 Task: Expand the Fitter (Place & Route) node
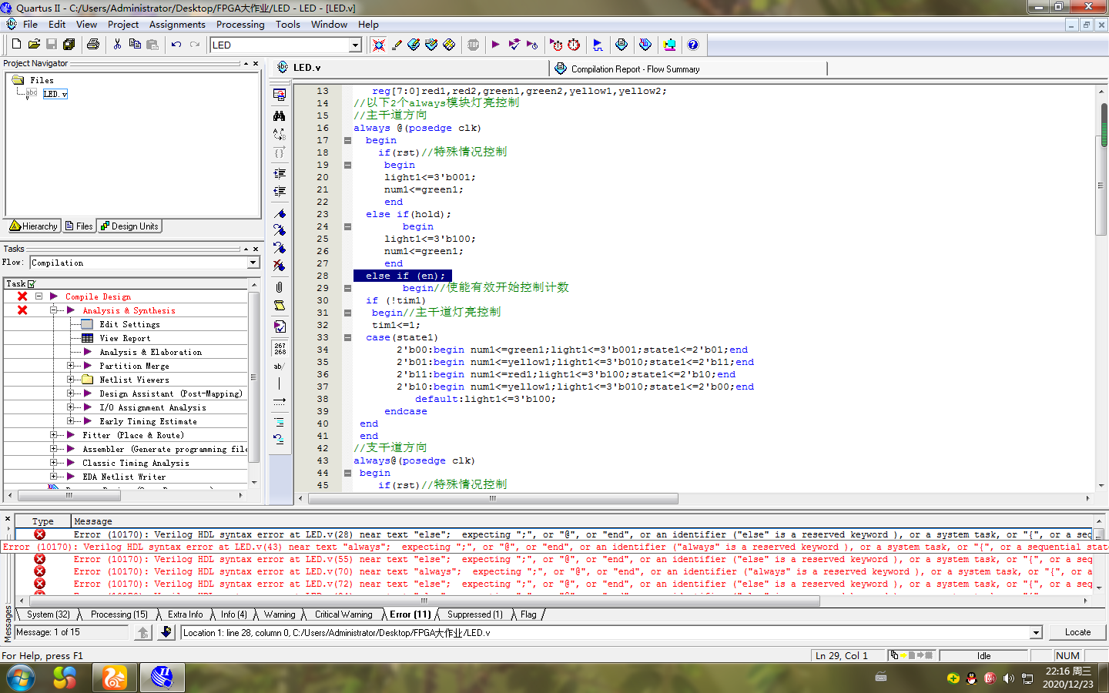pyautogui.click(x=54, y=435)
